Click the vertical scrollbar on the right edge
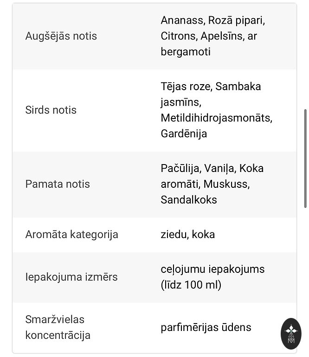309x357 pixels. 305,158
